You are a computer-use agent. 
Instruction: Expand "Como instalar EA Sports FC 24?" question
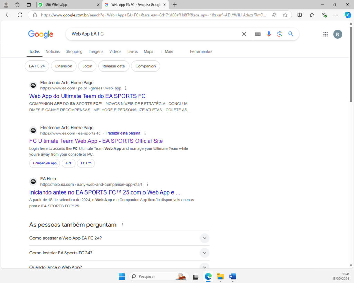point(204,253)
